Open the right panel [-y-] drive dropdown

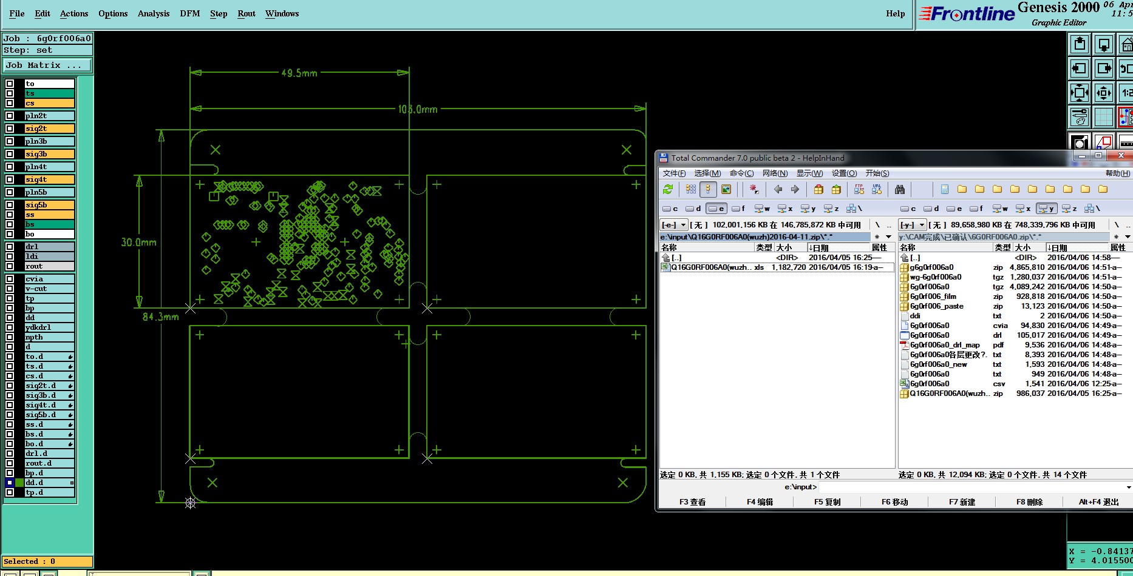(x=913, y=225)
